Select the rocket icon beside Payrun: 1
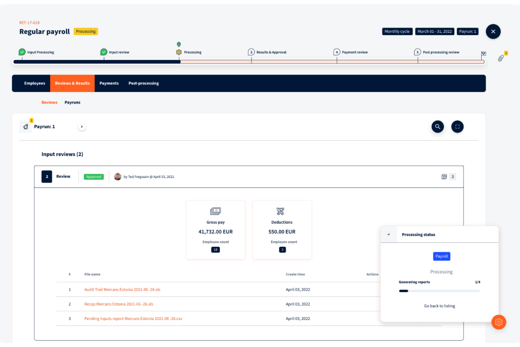Image resolution: width=520 pixels, height=347 pixels. click(x=25, y=127)
